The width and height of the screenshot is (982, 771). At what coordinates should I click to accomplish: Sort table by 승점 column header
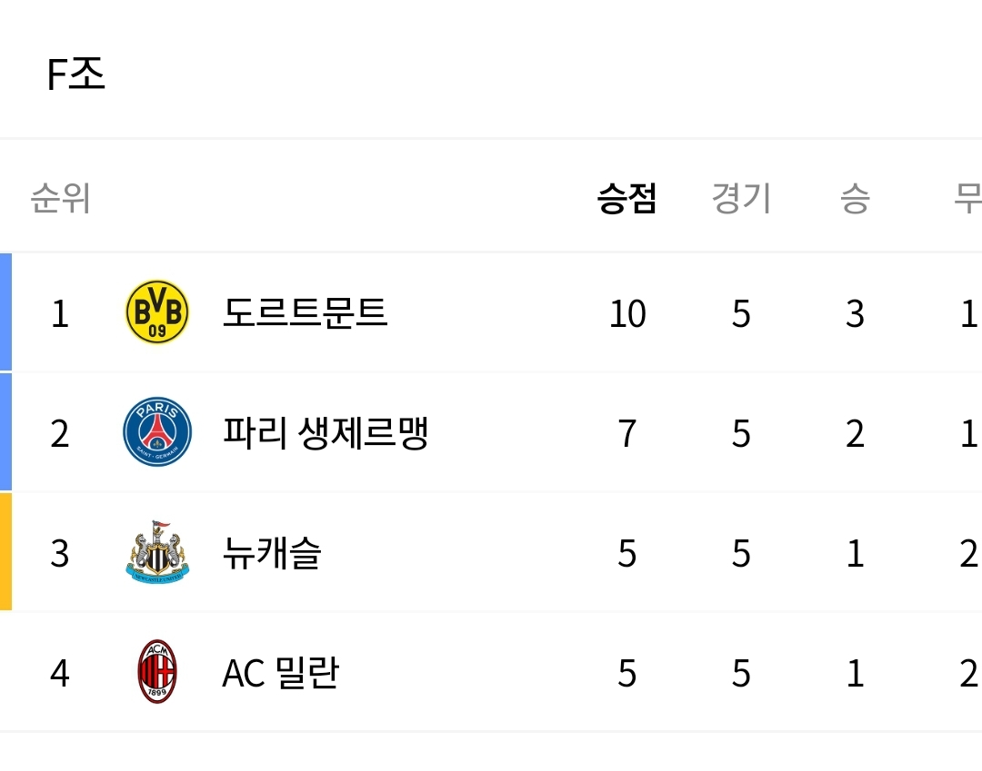tap(626, 197)
